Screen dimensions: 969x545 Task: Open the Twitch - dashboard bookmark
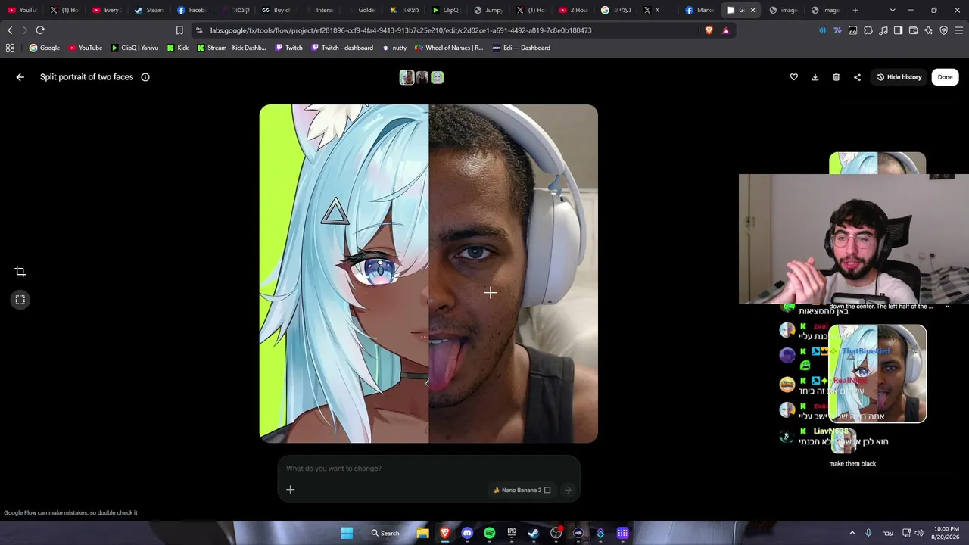pyautogui.click(x=342, y=48)
